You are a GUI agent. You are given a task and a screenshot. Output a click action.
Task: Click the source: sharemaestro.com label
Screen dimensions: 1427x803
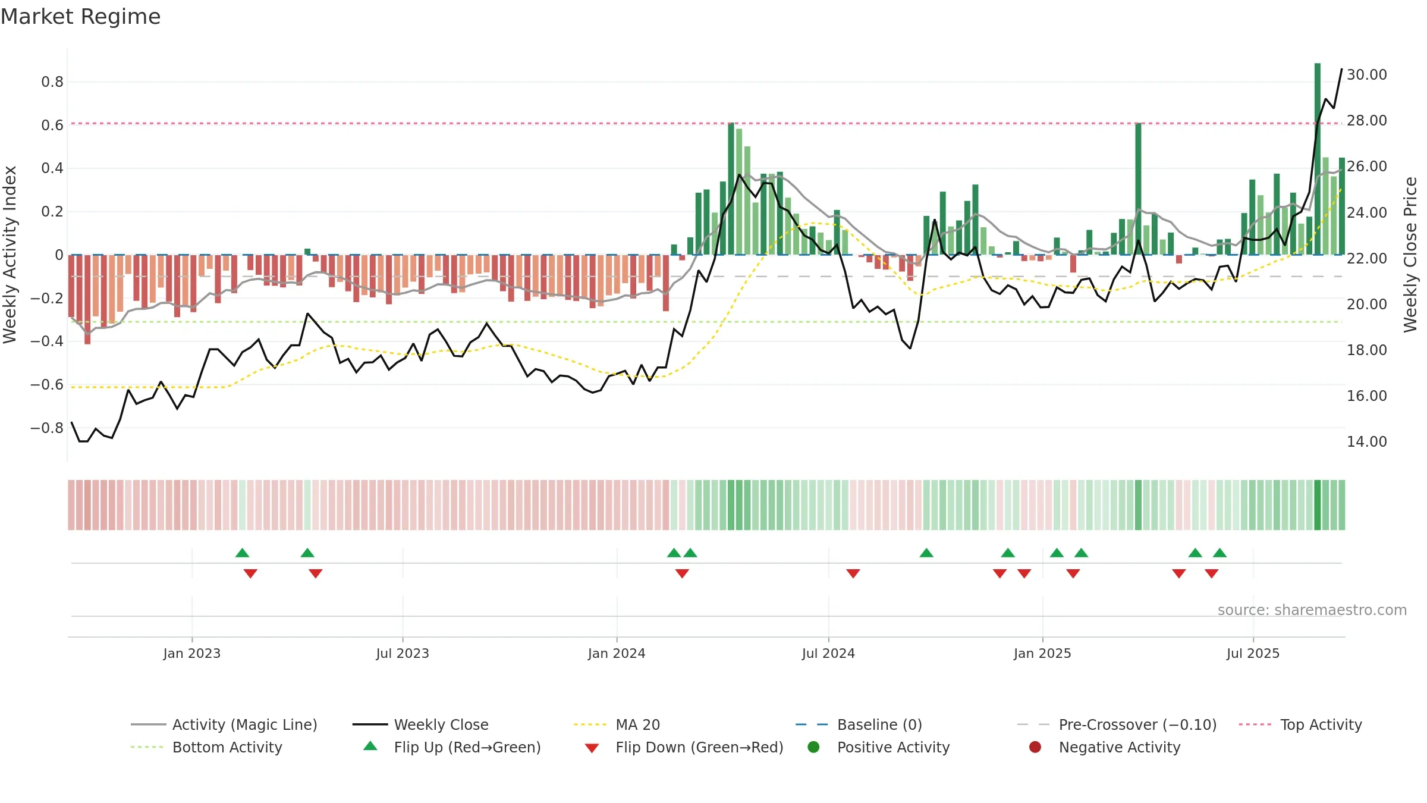click(x=1312, y=610)
